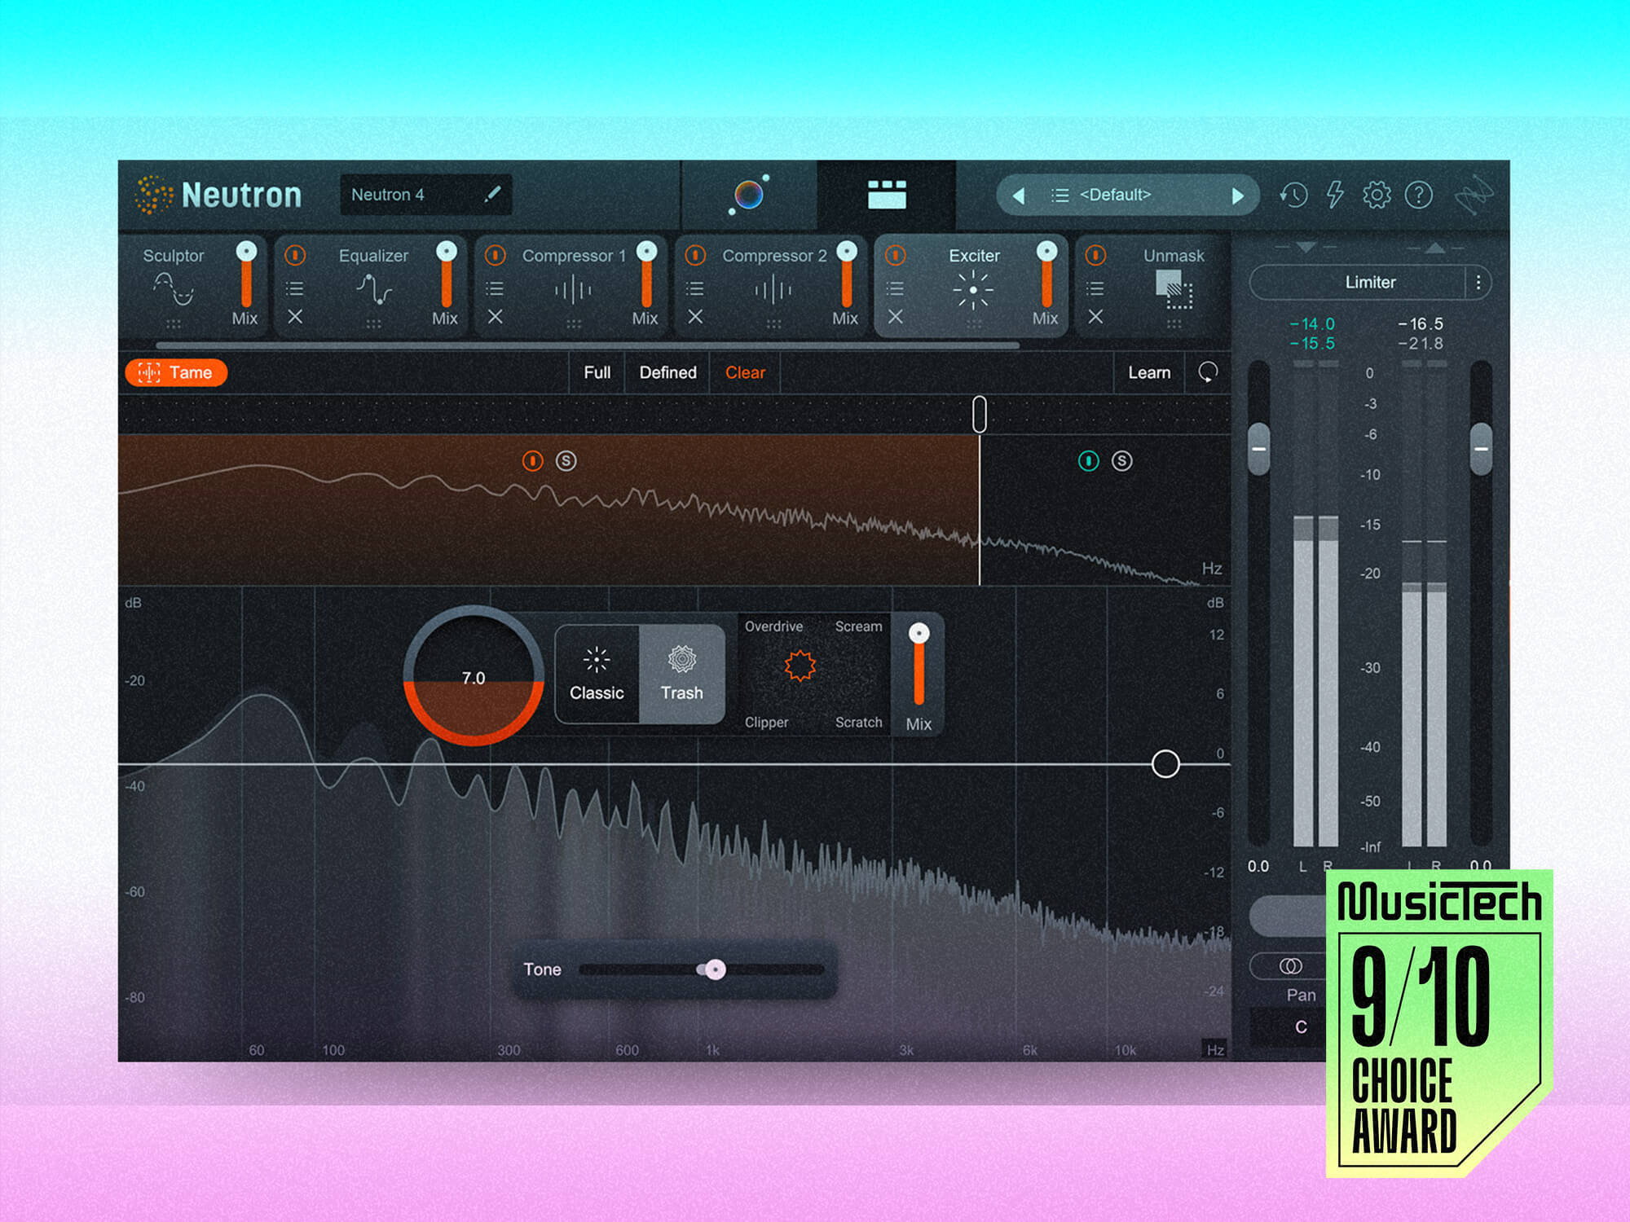Open the Limiter options three-dot menu

pos(1478,283)
